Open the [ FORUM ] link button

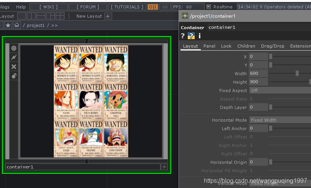pyautogui.click(x=88, y=7)
